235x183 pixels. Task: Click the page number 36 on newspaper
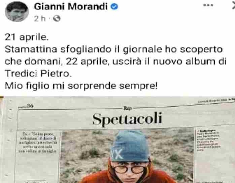pos(30,106)
